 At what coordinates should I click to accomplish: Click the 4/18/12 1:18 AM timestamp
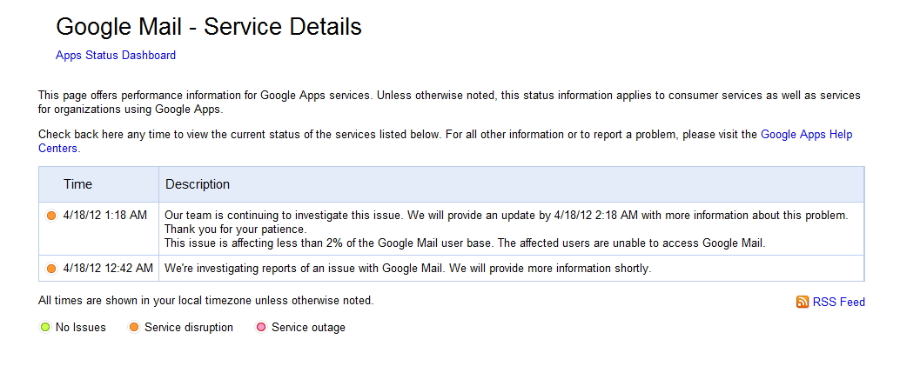coord(105,215)
